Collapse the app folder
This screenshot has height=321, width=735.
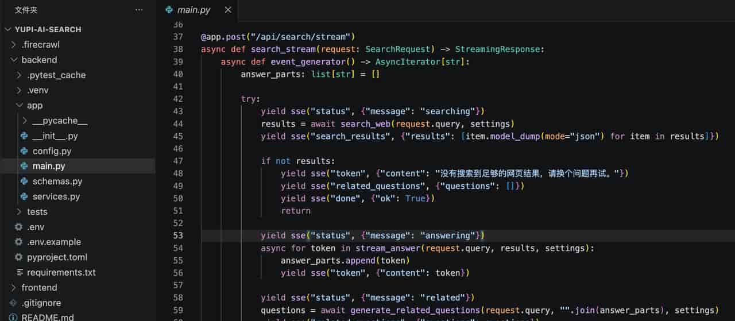(x=20, y=105)
